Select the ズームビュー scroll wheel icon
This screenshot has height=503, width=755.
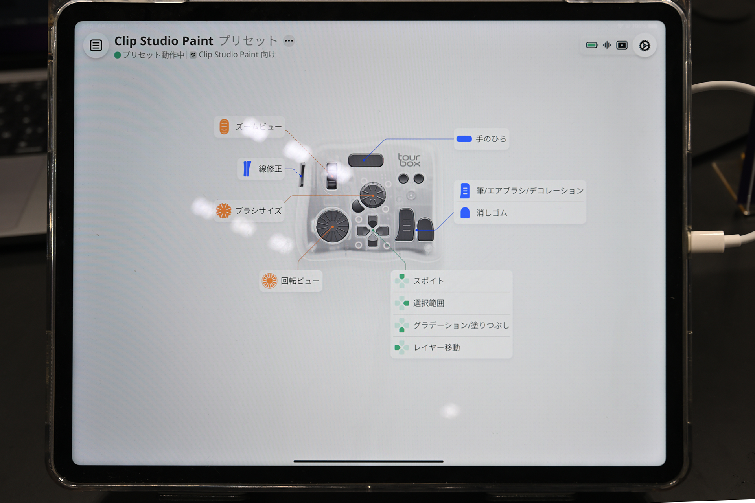click(224, 127)
